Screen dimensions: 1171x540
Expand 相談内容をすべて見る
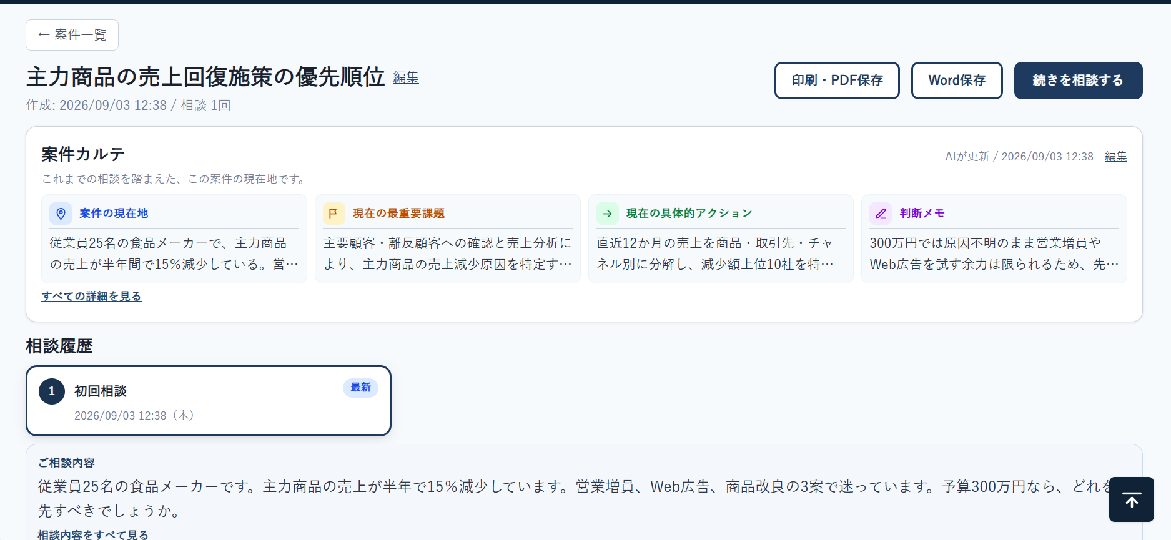[93, 534]
